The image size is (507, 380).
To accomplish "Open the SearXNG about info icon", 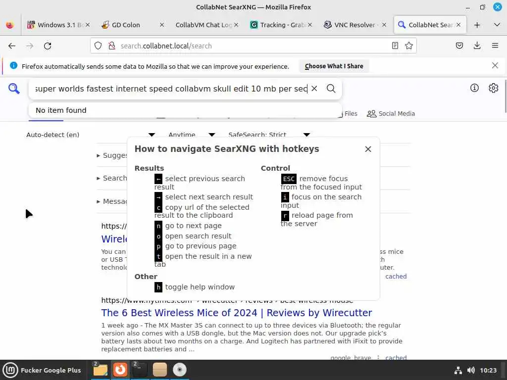I will coord(474,88).
